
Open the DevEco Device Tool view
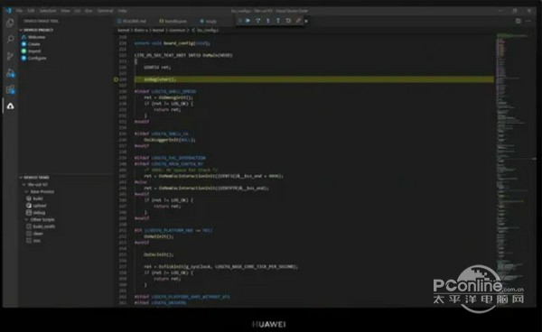tap(10, 106)
